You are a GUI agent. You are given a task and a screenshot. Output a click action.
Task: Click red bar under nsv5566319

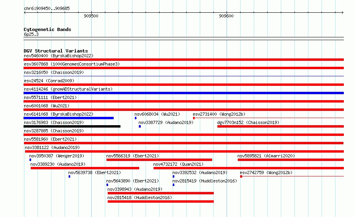click(159, 160)
